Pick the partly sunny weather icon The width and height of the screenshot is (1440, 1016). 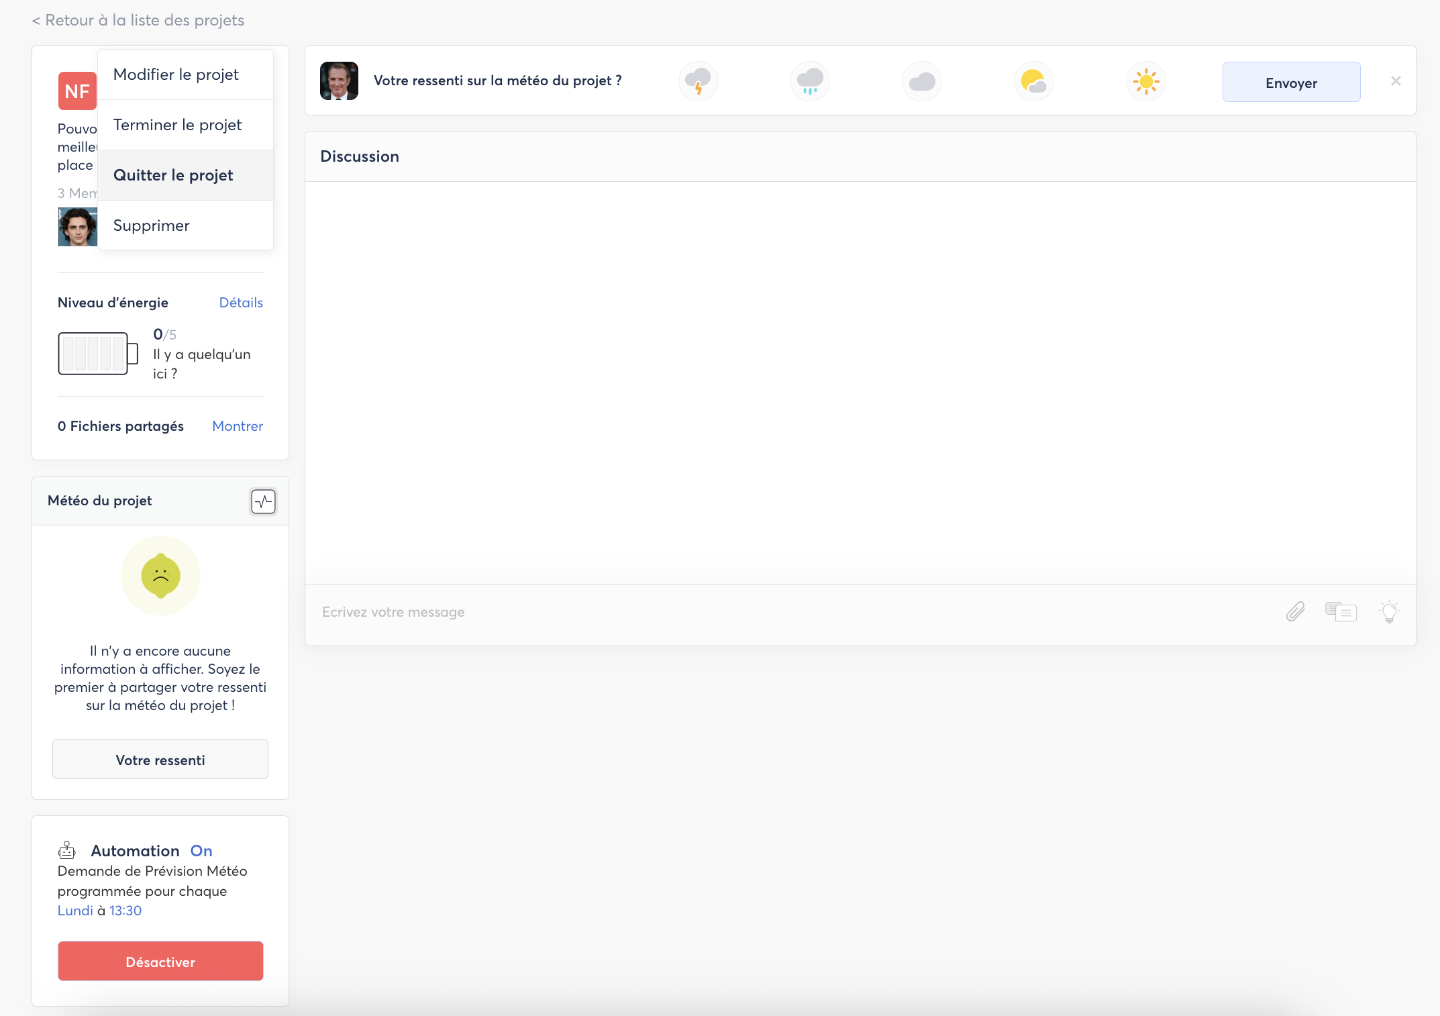click(1033, 81)
